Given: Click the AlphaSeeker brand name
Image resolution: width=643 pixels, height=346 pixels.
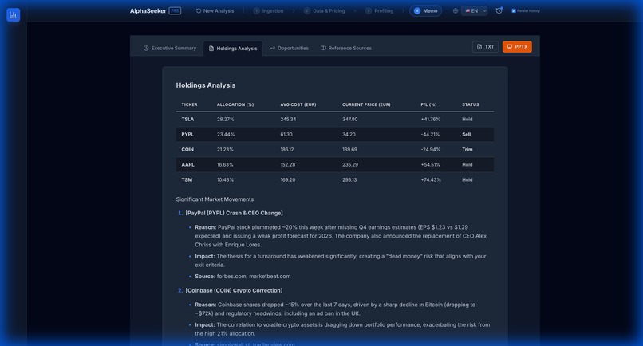Looking at the screenshot, I should tap(148, 11).
